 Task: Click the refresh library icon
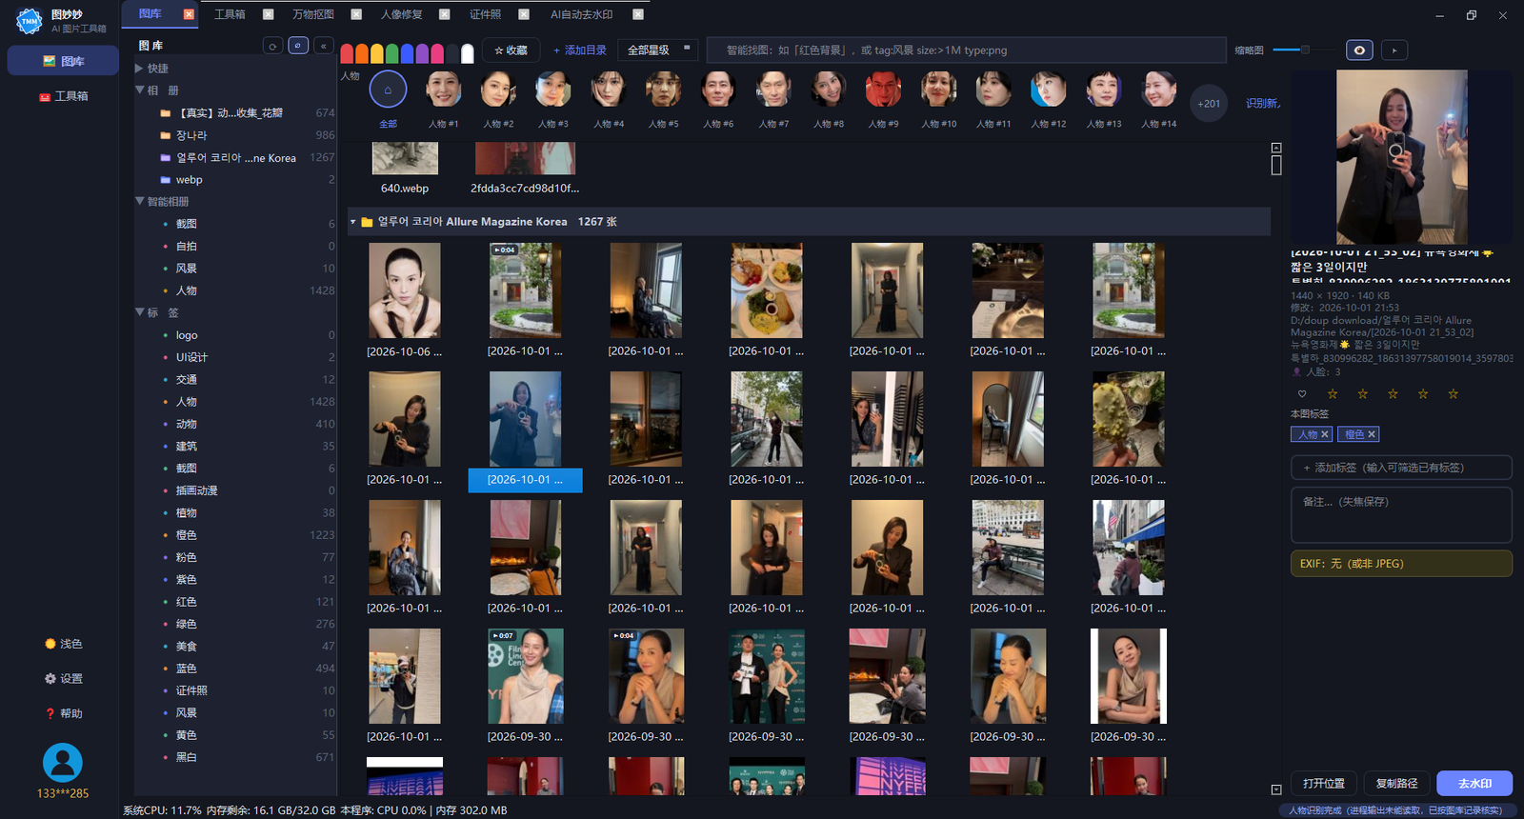point(272,46)
